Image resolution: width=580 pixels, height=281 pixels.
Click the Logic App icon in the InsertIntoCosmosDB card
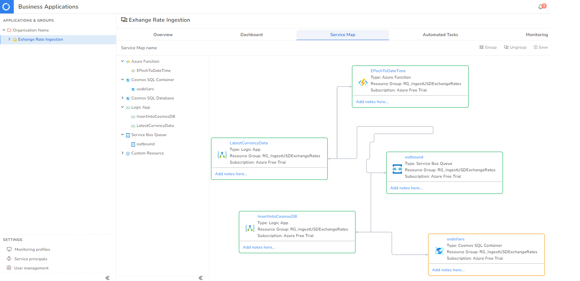click(250, 228)
